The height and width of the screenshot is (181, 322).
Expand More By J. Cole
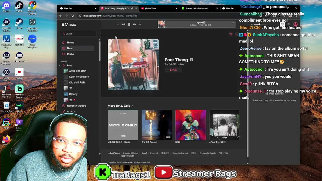click(120, 106)
